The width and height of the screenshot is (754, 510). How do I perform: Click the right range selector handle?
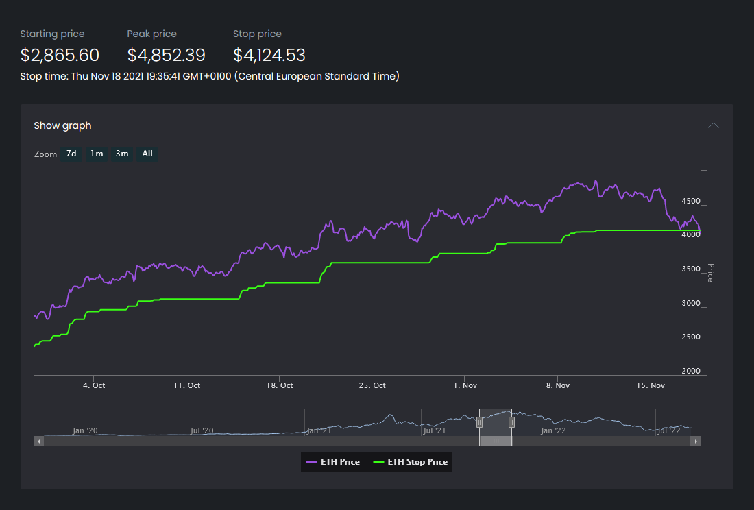pyautogui.click(x=511, y=423)
